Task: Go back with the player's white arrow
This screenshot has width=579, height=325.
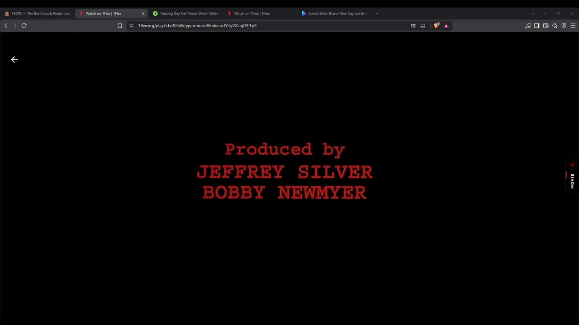Action: (14, 60)
